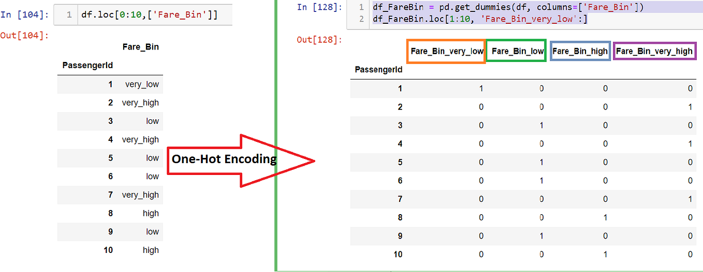Select the Out[128] prompt label

pos(320,39)
